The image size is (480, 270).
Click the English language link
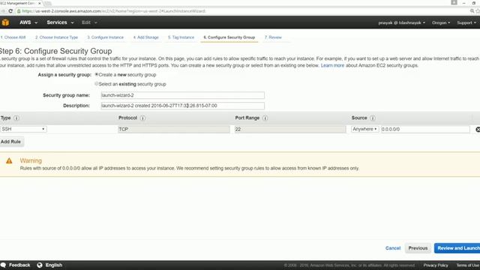tap(54, 265)
